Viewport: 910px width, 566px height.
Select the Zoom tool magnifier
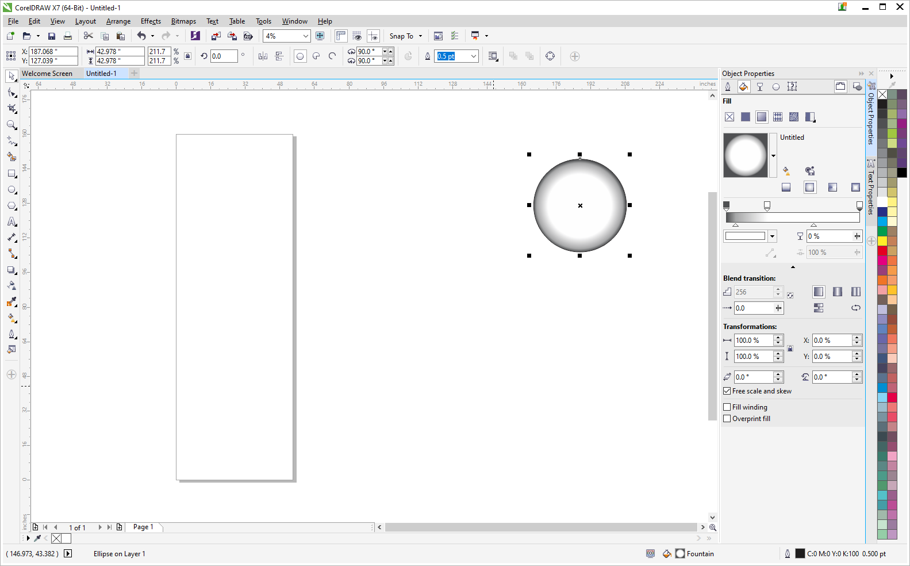tap(11, 125)
